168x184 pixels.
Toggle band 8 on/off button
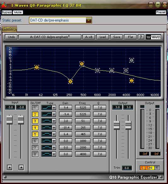pyautogui.click(x=35, y=154)
